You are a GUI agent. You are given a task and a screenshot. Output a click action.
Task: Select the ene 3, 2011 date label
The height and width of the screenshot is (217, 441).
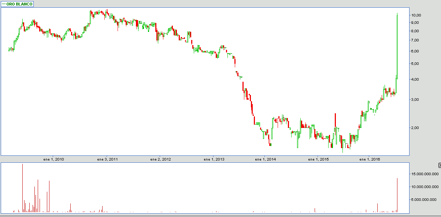tap(108, 159)
